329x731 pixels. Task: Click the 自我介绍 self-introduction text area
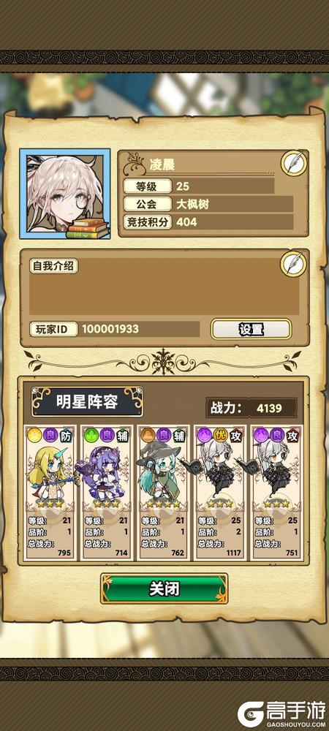(x=164, y=287)
